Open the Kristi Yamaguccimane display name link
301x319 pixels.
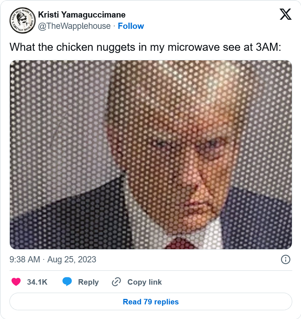coord(82,15)
